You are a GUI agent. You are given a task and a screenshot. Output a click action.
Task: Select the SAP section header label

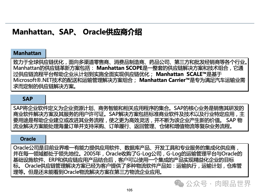tap(28, 99)
